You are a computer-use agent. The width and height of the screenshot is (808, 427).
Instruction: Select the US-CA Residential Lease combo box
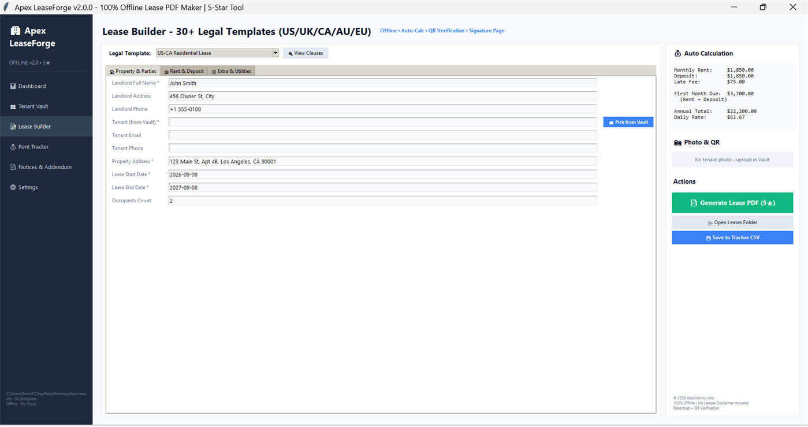[x=217, y=53]
